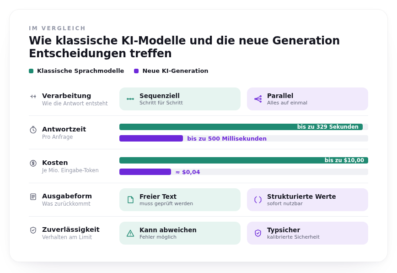
Task: Click the sequential dots icon in Sequenziell card
Action: point(130,99)
